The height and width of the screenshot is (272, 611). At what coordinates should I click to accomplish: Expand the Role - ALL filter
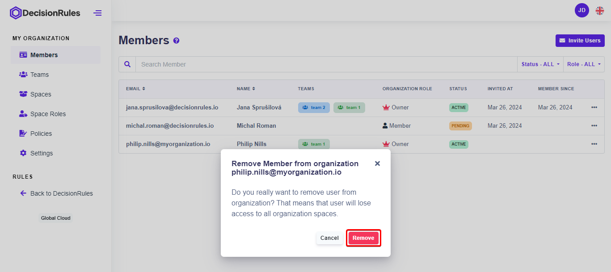583,64
